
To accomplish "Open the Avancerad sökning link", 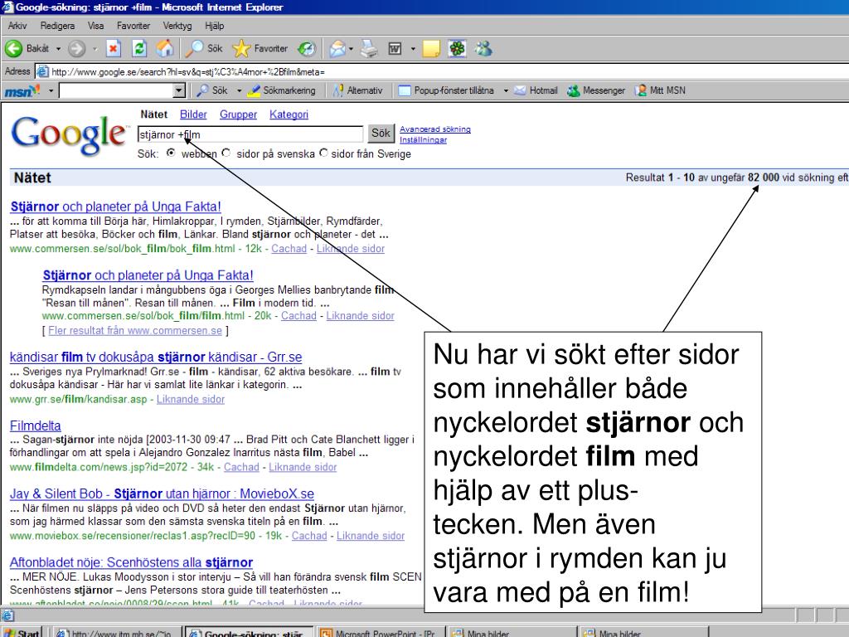I will tap(435, 129).
